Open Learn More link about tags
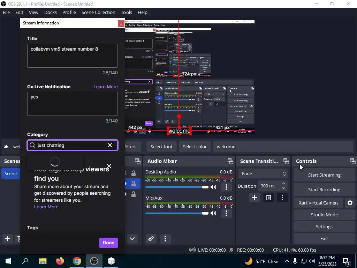 (46, 207)
